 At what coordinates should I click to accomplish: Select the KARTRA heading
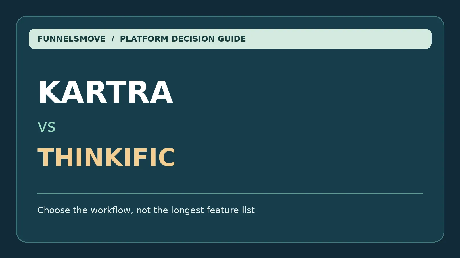pyautogui.click(x=105, y=92)
